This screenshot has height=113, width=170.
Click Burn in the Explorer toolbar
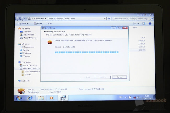pyautogui.click(x=50, y=23)
